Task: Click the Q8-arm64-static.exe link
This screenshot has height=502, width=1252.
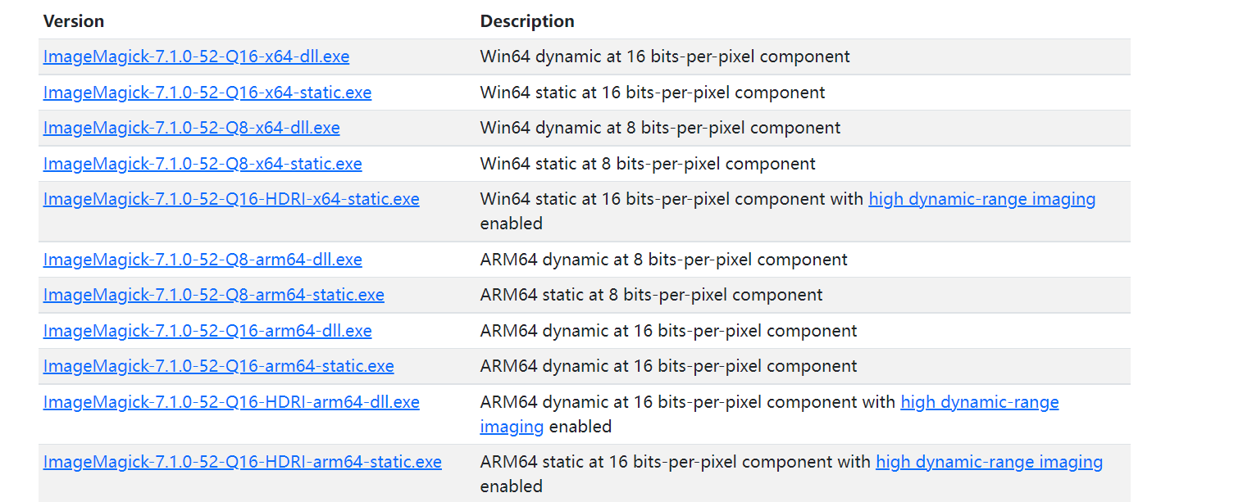Action: coord(213,295)
